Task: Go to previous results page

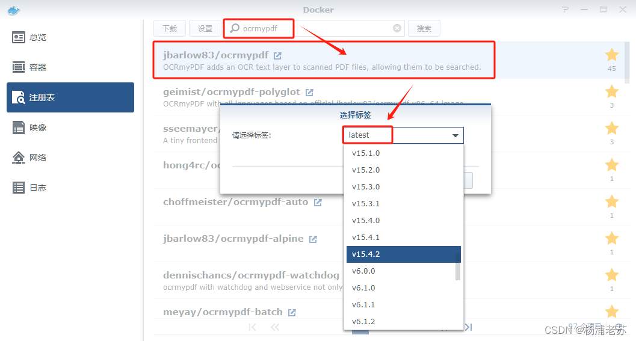Action: [275, 327]
